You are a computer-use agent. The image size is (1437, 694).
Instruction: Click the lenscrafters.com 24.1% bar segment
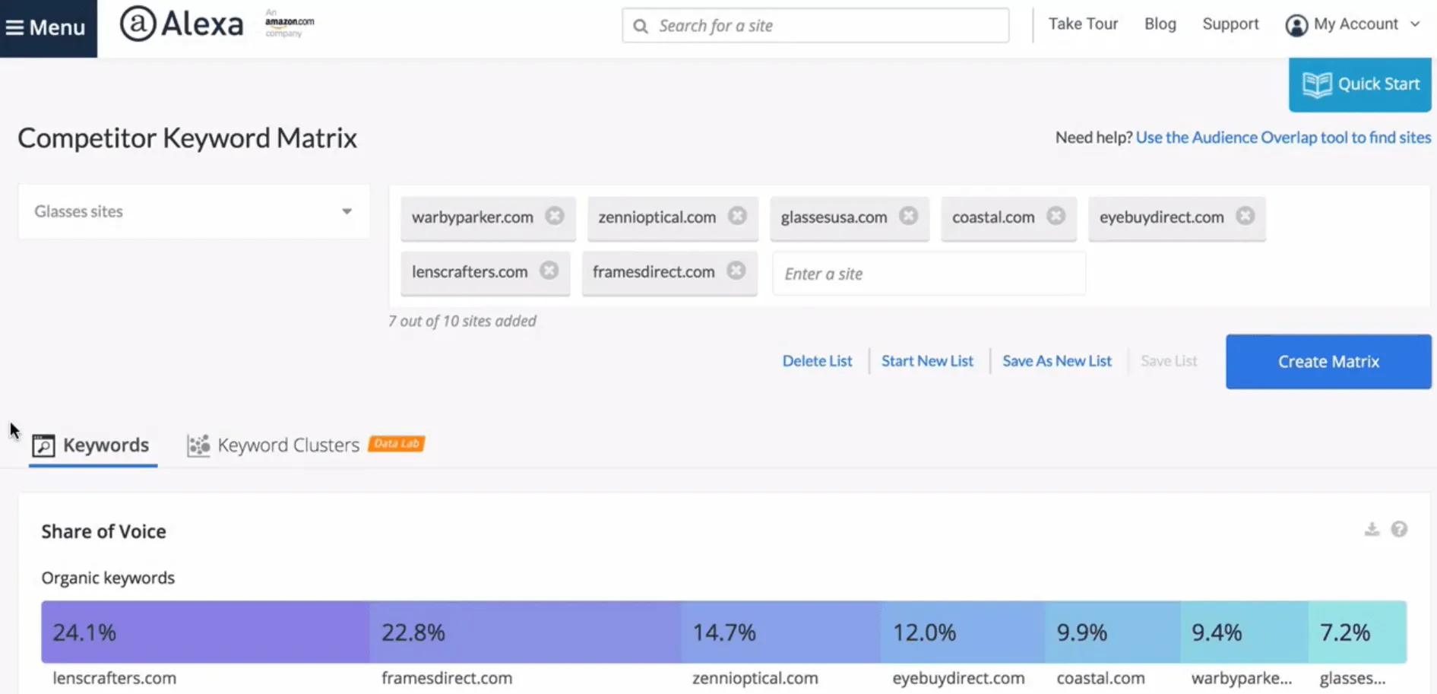point(205,632)
